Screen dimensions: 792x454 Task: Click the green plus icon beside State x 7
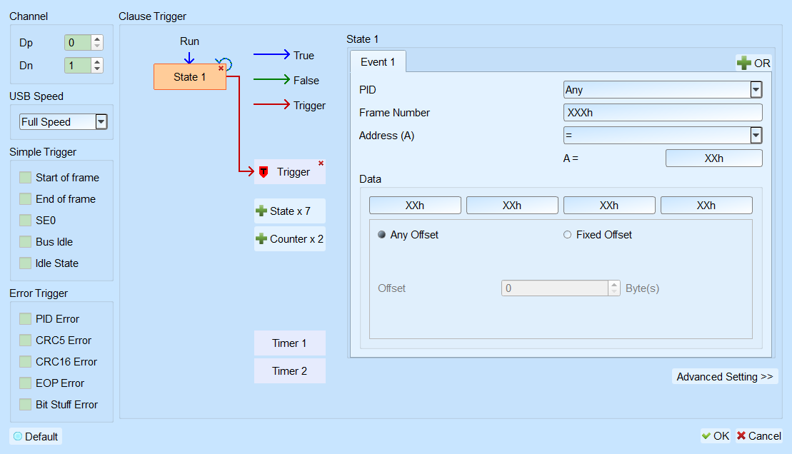click(261, 211)
